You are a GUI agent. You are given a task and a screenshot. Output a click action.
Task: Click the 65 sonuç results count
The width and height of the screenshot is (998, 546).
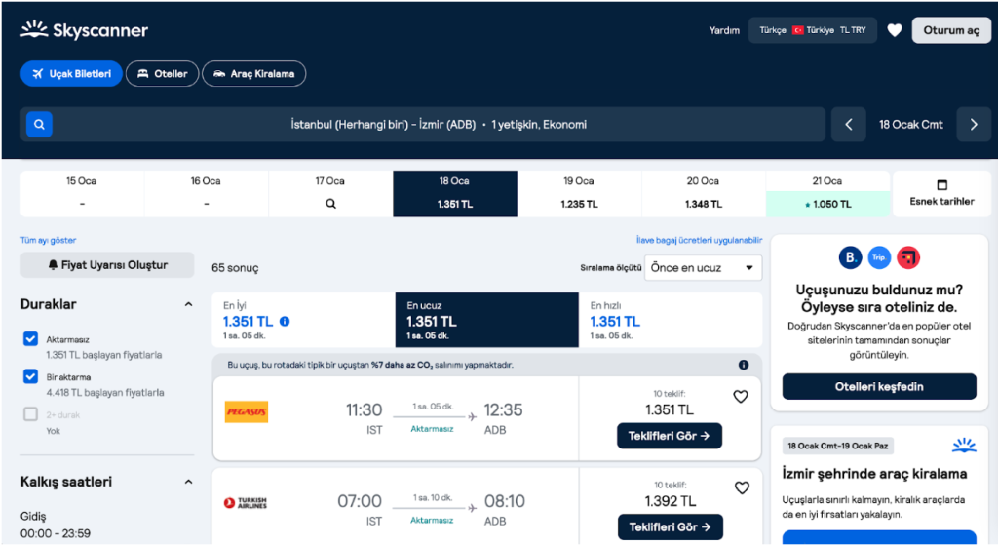point(235,268)
